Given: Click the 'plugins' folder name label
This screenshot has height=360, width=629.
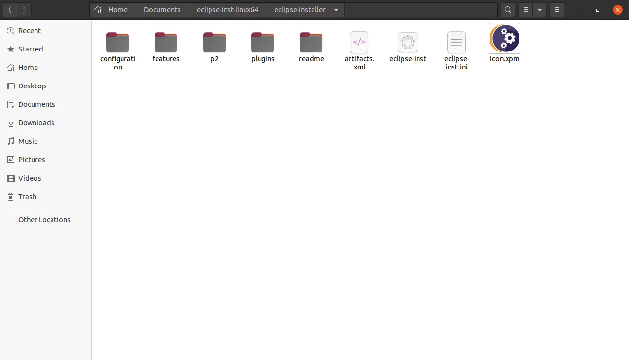Looking at the screenshot, I should coord(263,59).
